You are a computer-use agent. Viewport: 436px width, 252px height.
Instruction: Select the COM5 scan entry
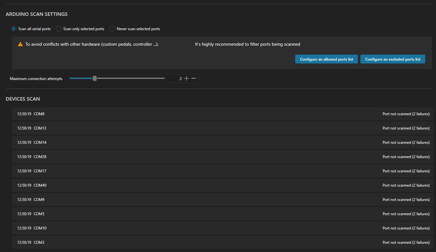point(222,214)
